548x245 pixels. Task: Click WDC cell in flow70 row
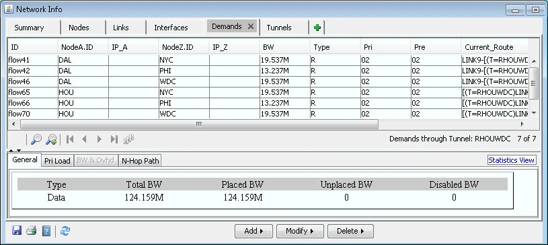184,114
